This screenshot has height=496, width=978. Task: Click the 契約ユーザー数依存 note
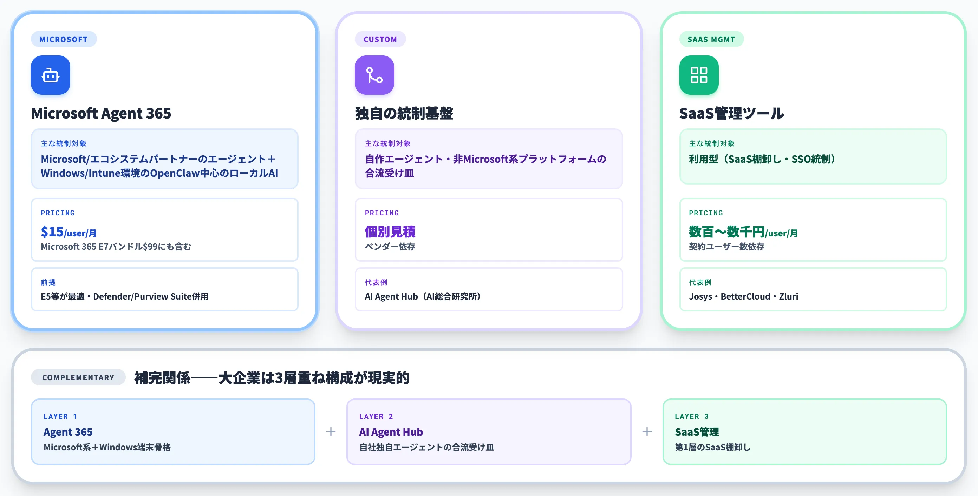[x=726, y=247]
